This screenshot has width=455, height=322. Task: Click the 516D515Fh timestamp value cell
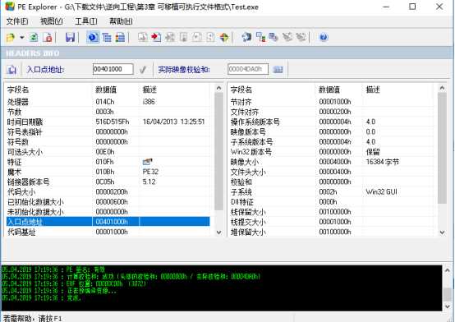(x=113, y=122)
